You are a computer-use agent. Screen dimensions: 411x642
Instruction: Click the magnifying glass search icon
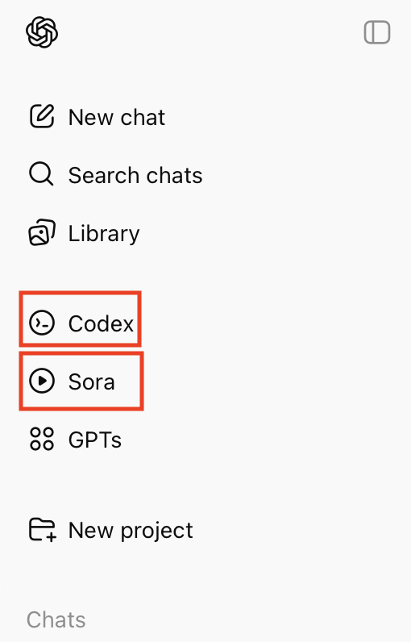(x=41, y=174)
